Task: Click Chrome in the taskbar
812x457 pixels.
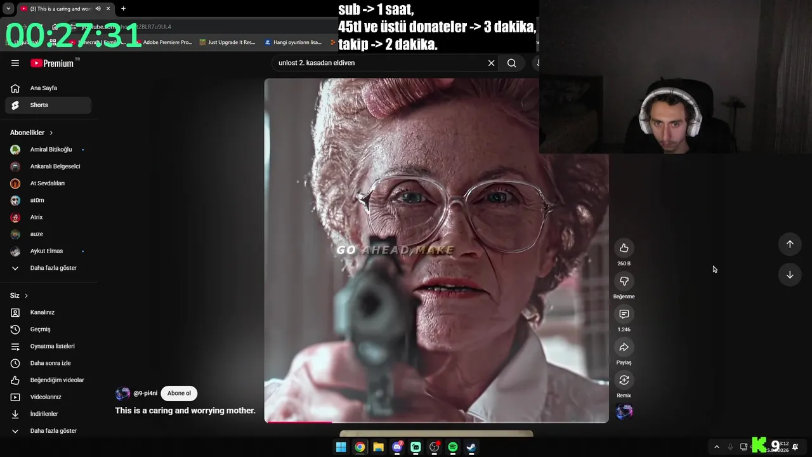Action: (x=360, y=447)
